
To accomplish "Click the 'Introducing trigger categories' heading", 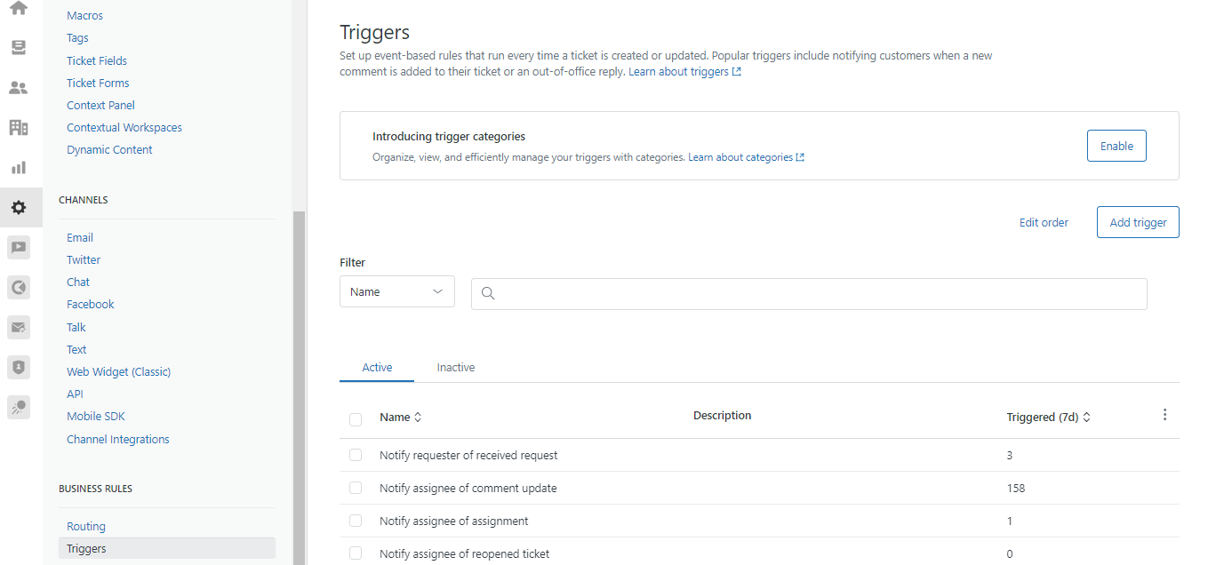I will point(449,137).
